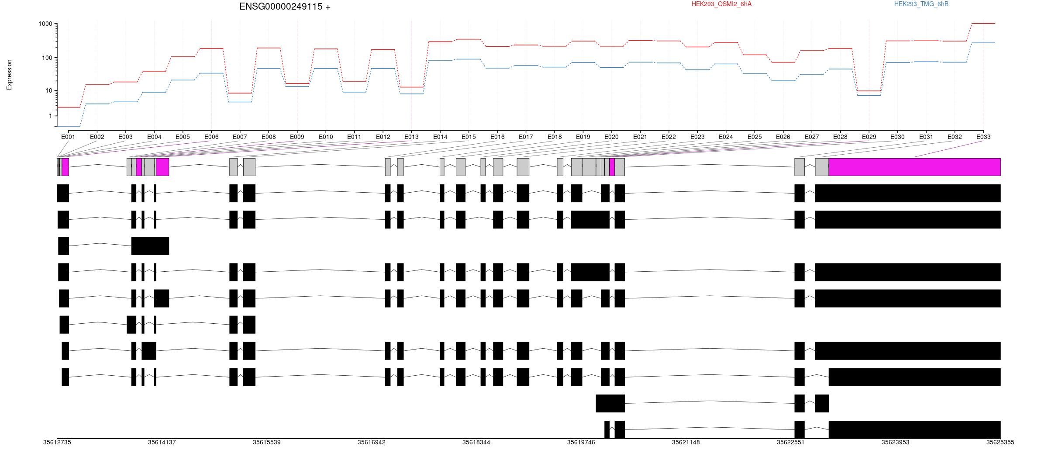Click genomic coordinate 35619746
Image resolution: width=1048 pixels, height=450 pixels.
[581, 442]
